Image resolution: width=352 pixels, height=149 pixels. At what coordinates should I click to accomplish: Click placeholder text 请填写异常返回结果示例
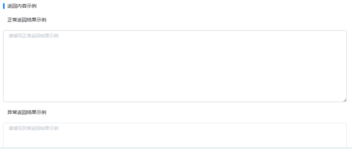tap(33, 128)
